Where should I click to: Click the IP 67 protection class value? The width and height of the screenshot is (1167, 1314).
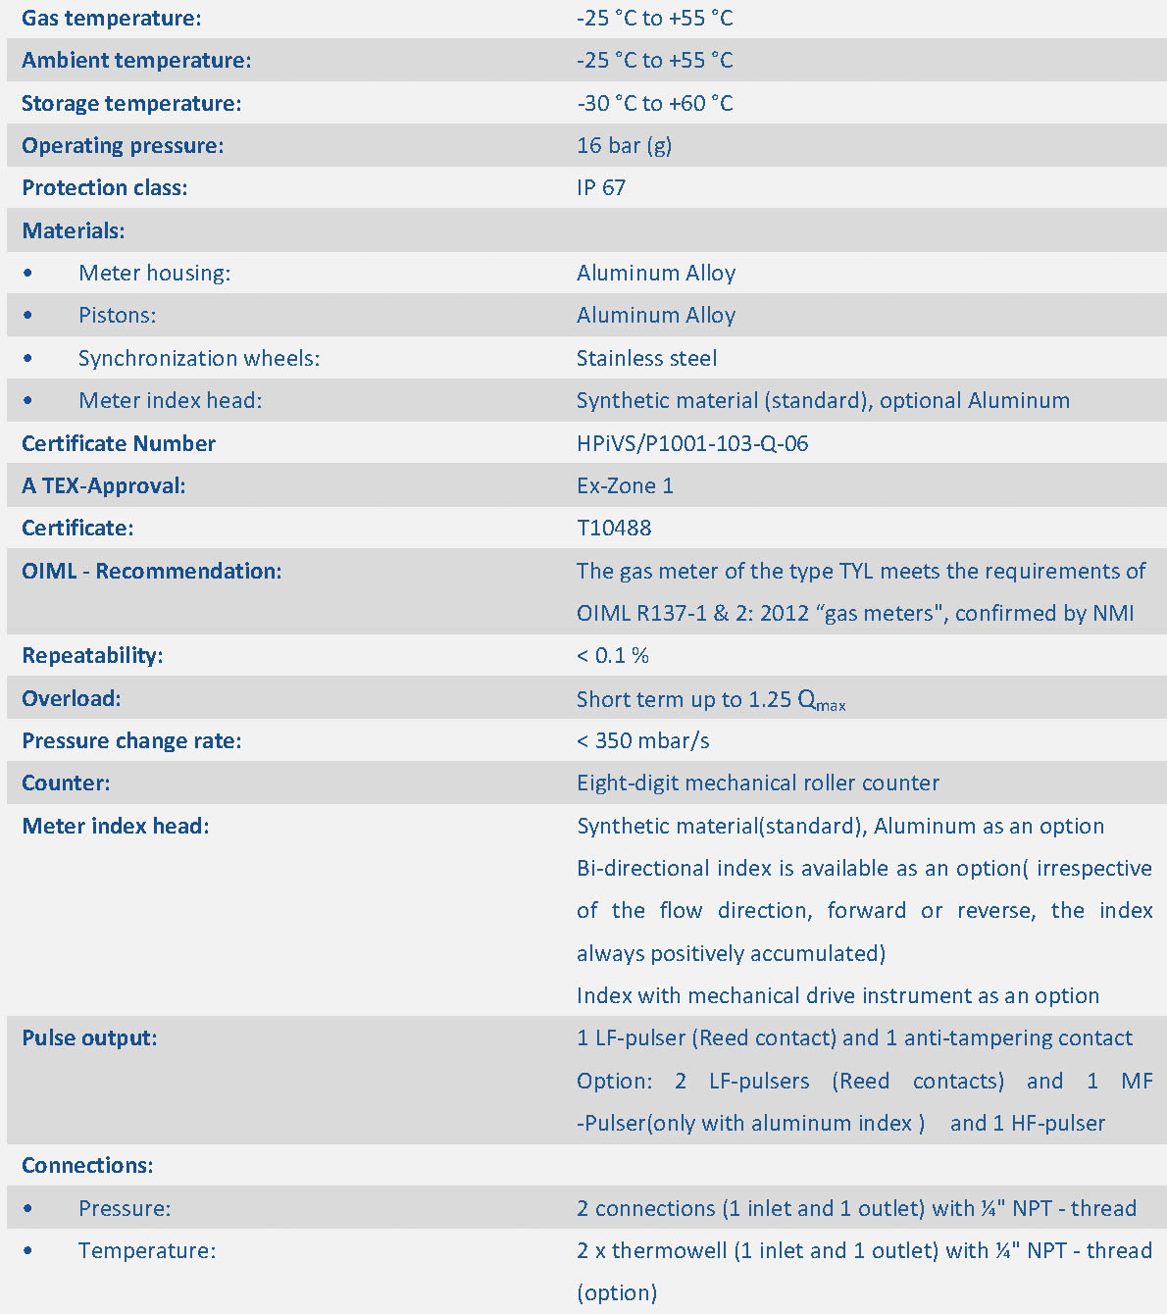pyautogui.click(x=600, y=187)
